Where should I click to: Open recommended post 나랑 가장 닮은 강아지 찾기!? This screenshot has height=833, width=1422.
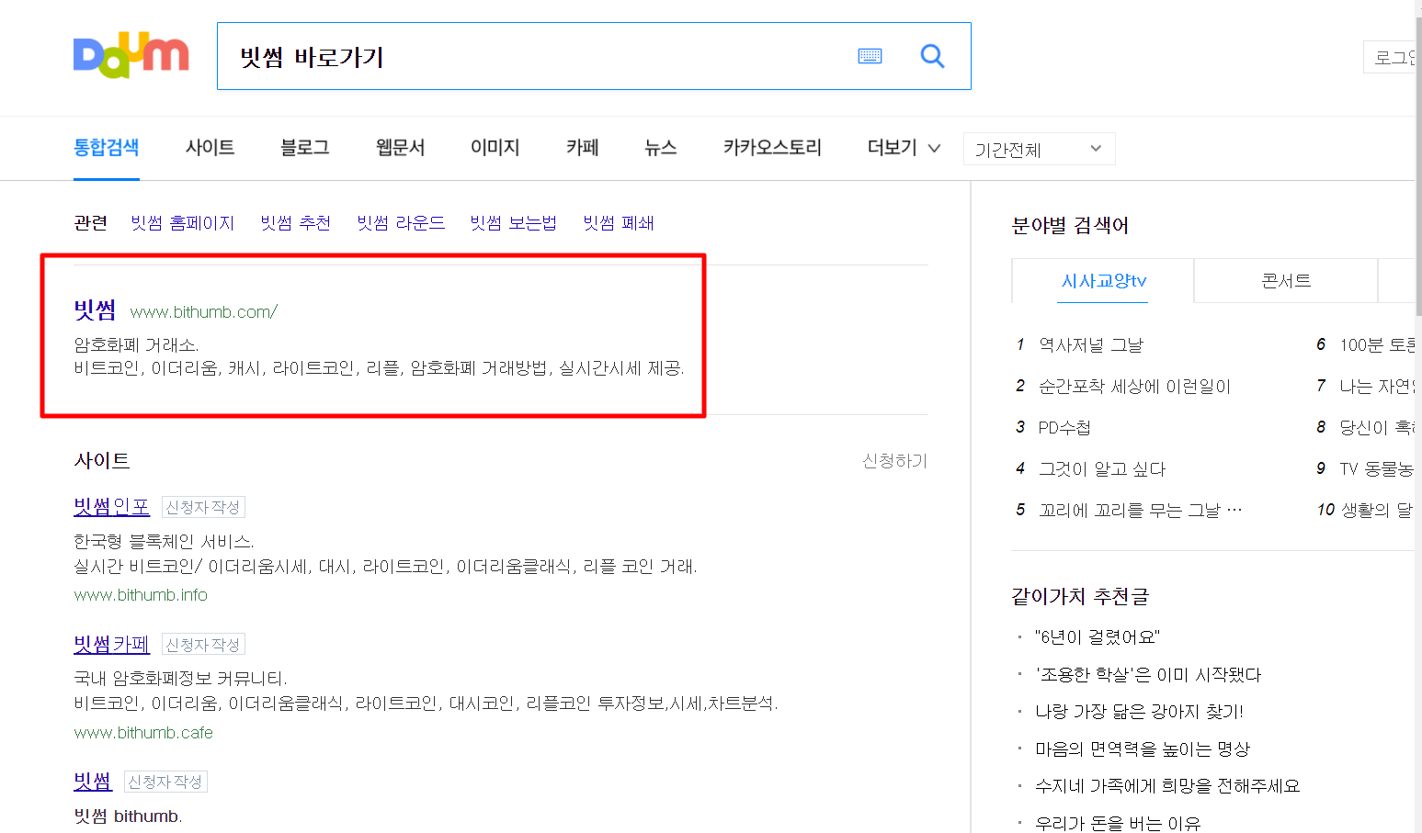click(x=1139, y=712)
